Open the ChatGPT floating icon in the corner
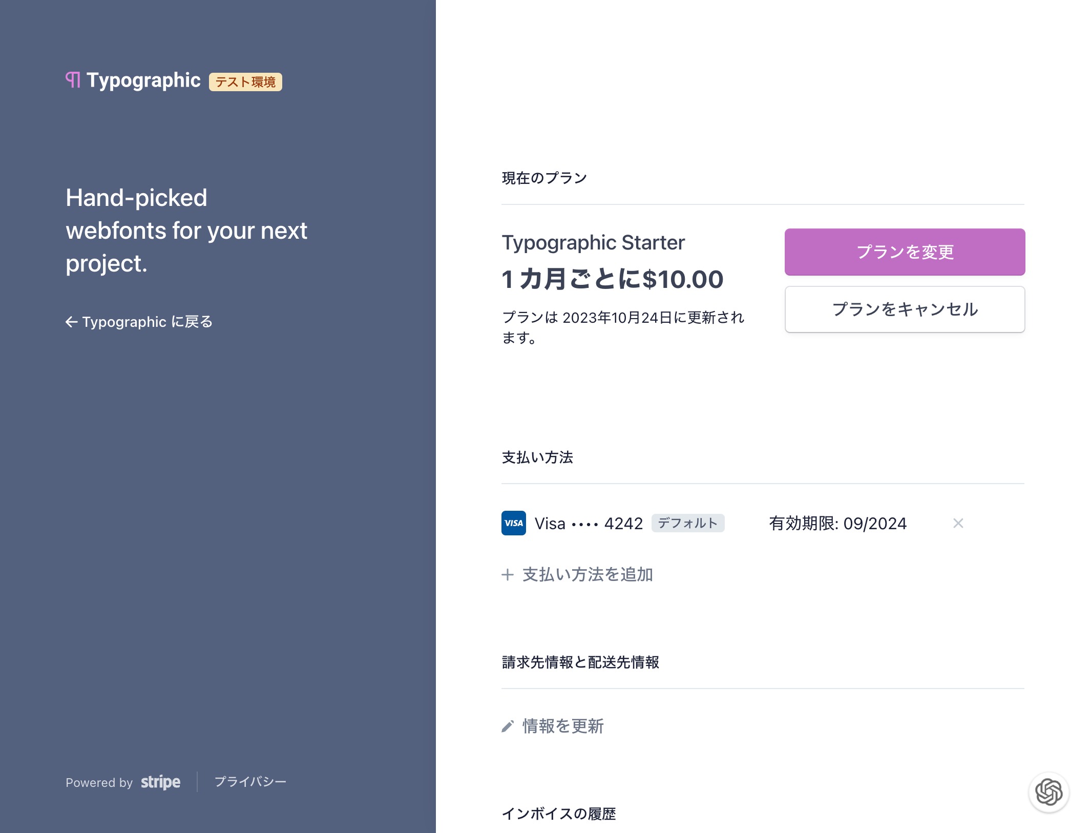The image size is (1090, 833). [x=1049, y=792]
